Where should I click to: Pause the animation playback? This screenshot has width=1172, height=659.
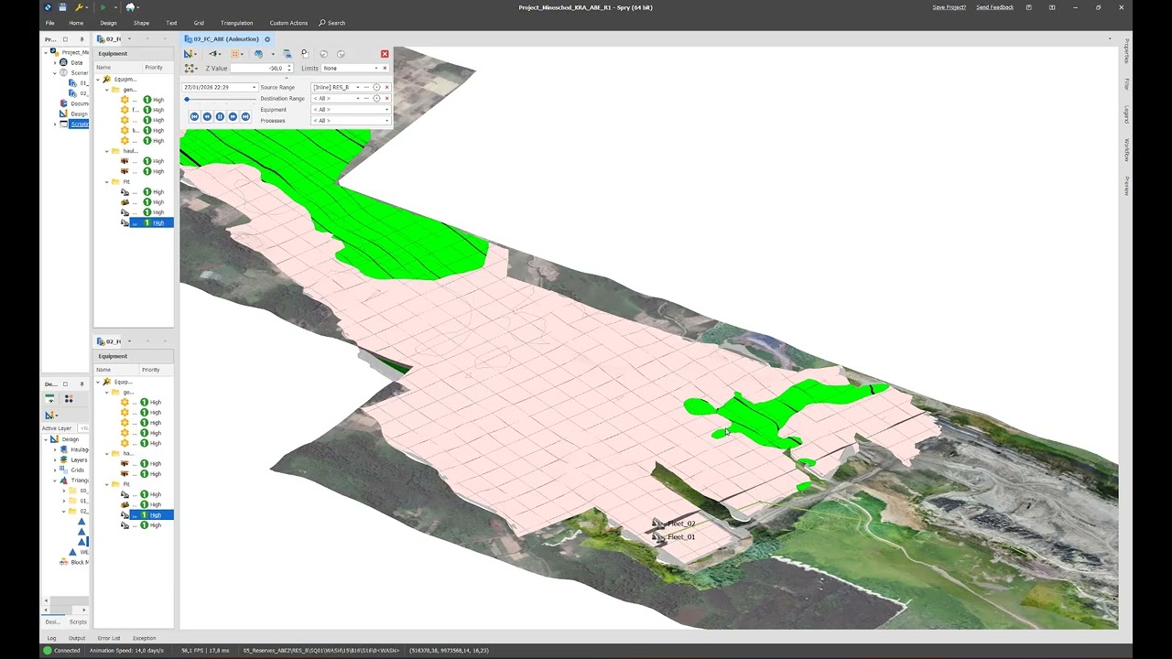pos(220,116)
